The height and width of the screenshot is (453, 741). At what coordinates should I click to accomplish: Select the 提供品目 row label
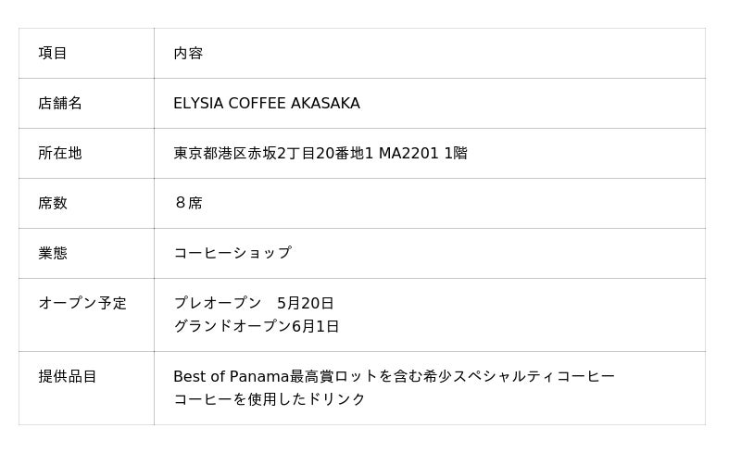tap(68, 376)
